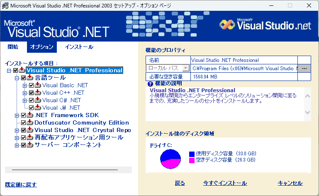The width and height of the screenshot is (319, 196).
Task: Minimize the setup window
Action: pyautogui.click(x=271, y=5)
